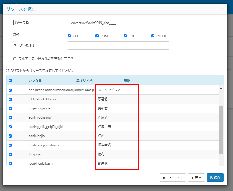Screen dimensions: 233x191
Task: Toggle the PUT operation checkbox
Action: tap(125, 36)
